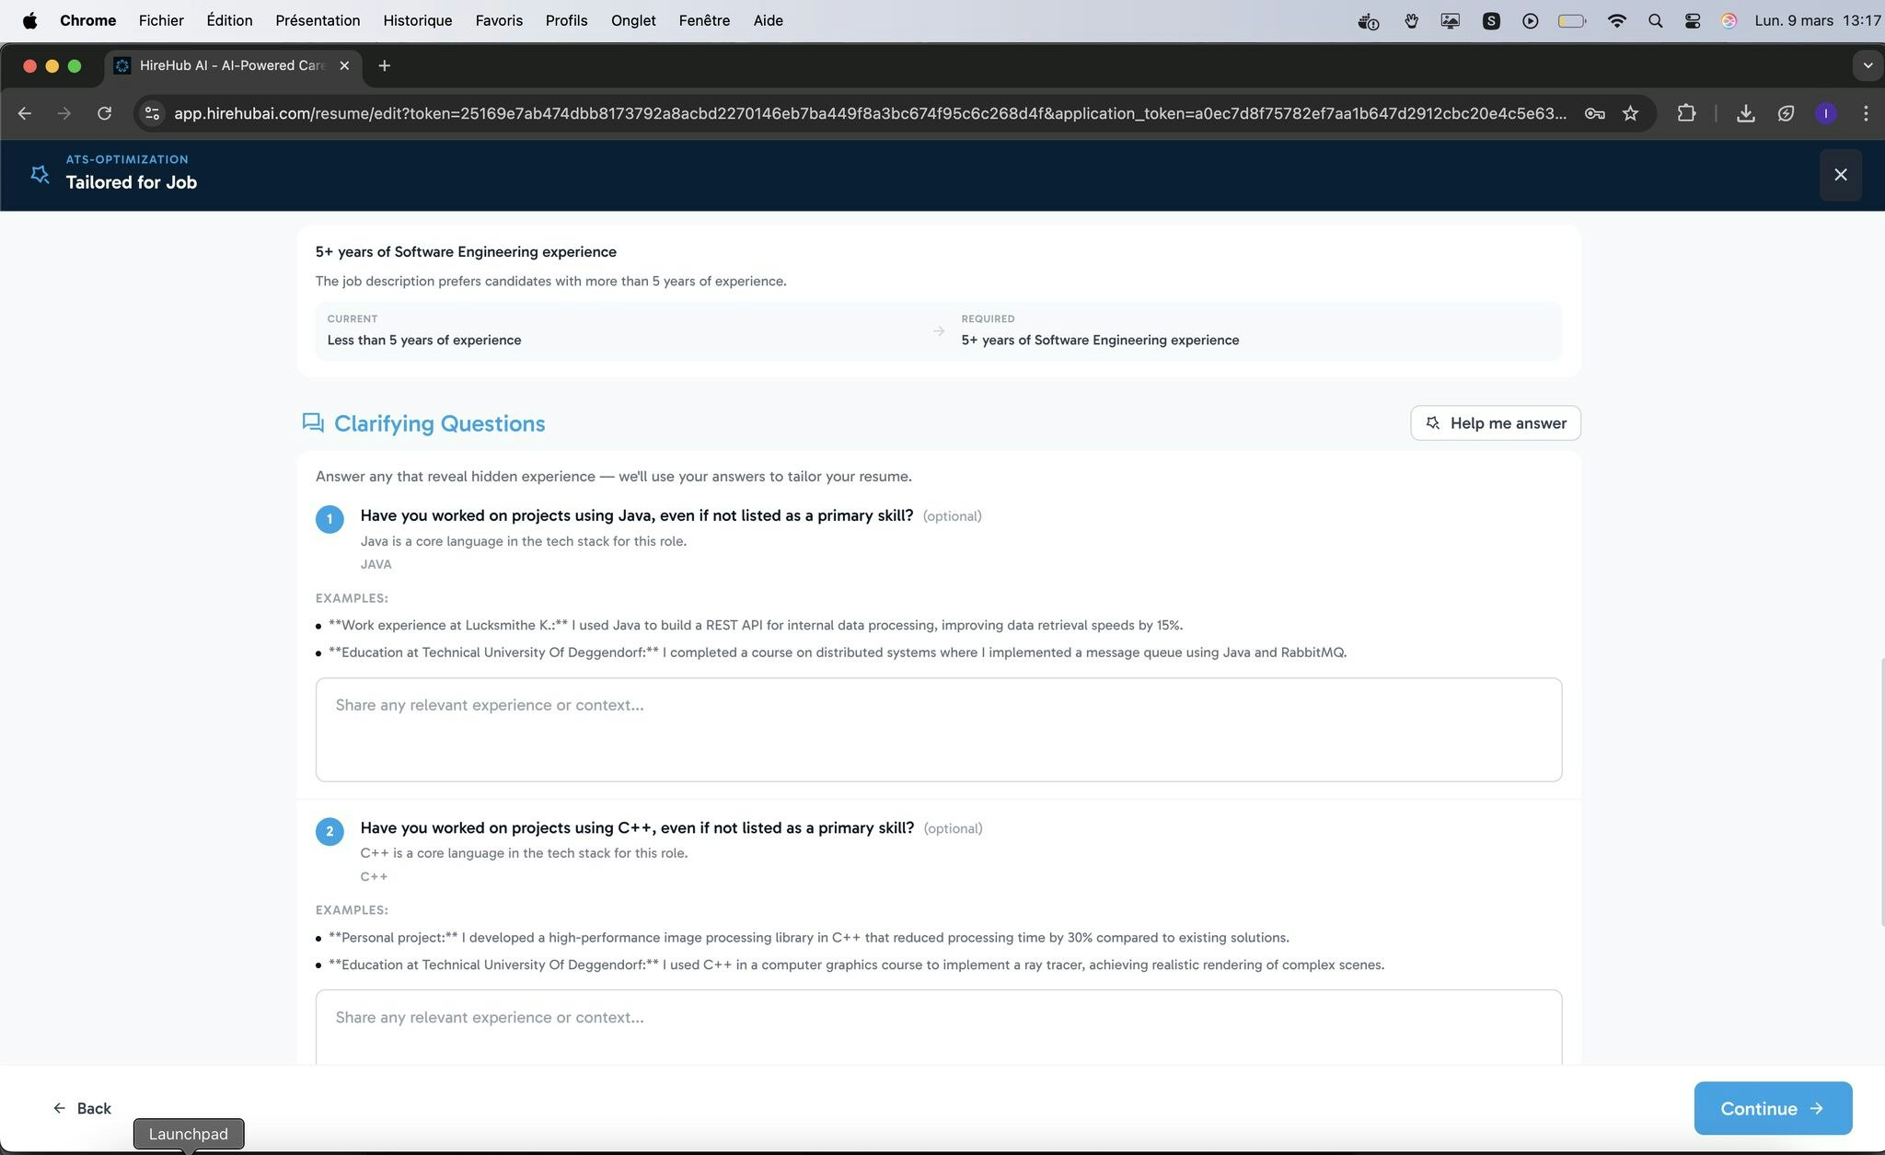Close the Tailored for Job panel
Screen dimensions: 1885x1155
pos(1840,175)
